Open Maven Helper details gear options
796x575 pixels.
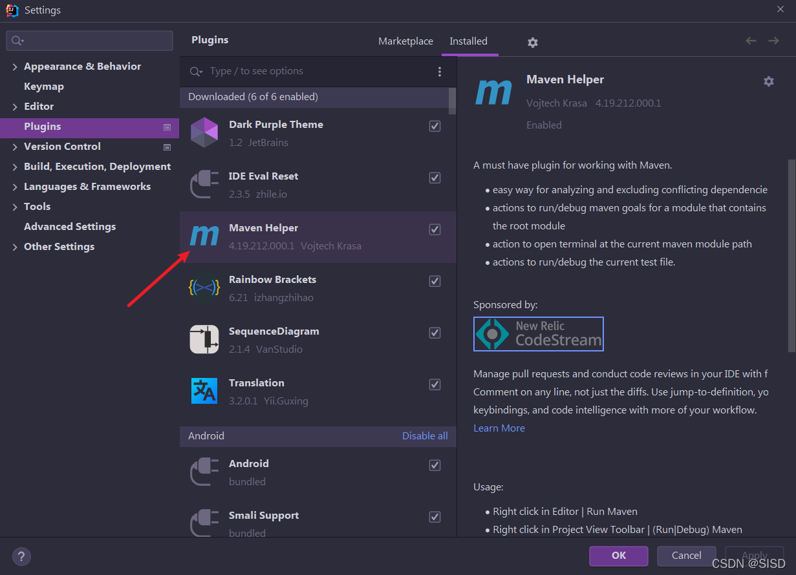768,81
